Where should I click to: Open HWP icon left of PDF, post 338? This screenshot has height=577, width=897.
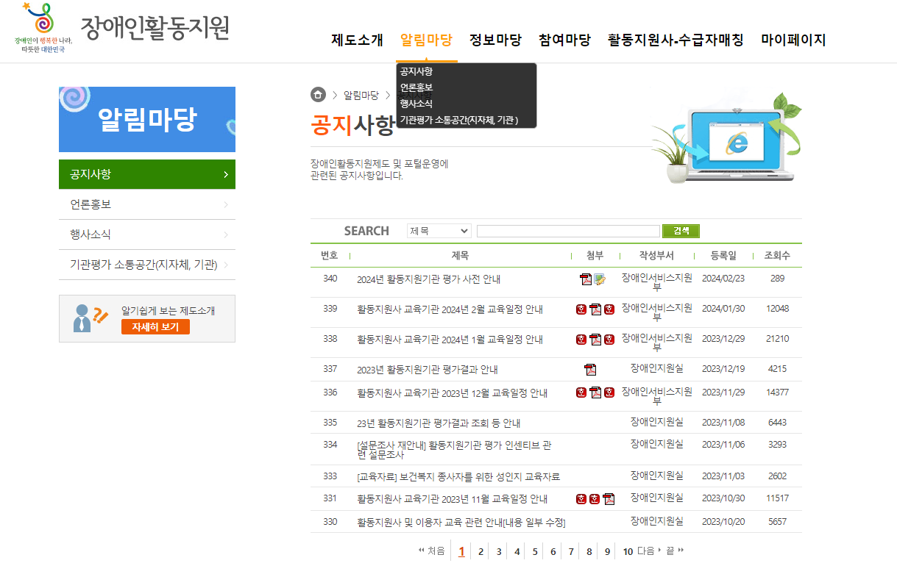[x=581, y=340]
